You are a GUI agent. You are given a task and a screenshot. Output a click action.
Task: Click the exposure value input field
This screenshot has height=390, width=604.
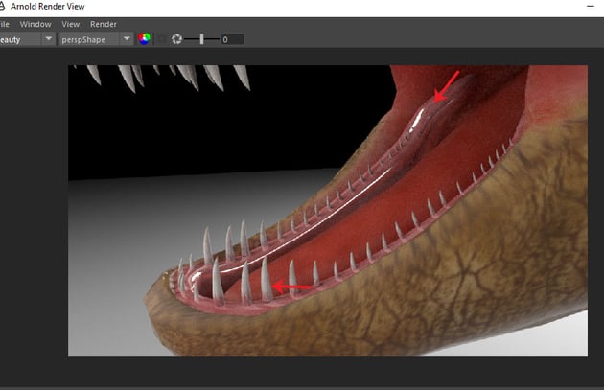[231, 39]
